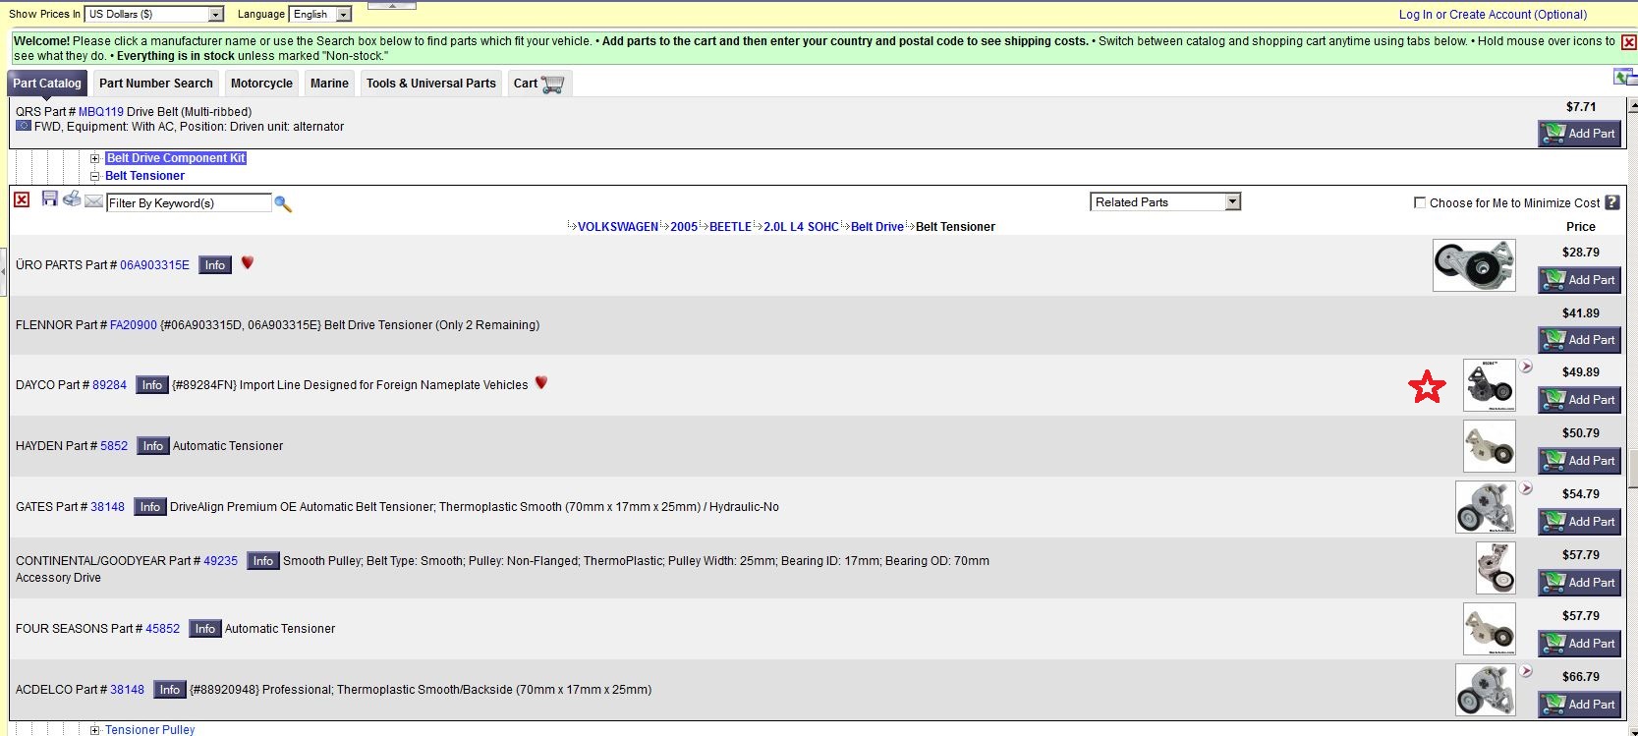This screenshot has width=1638, height=736.
Task: Open the Motorcycle tab
Action: tap(261, 84)
